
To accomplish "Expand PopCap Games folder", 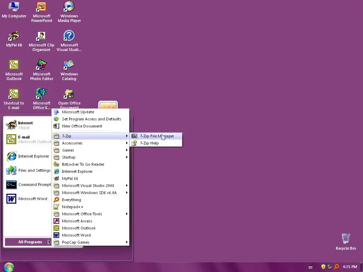I will (91, 242).
